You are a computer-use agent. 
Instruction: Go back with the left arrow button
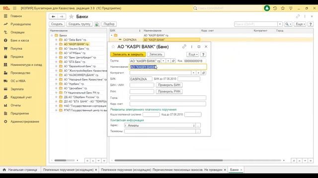(53, 16)
